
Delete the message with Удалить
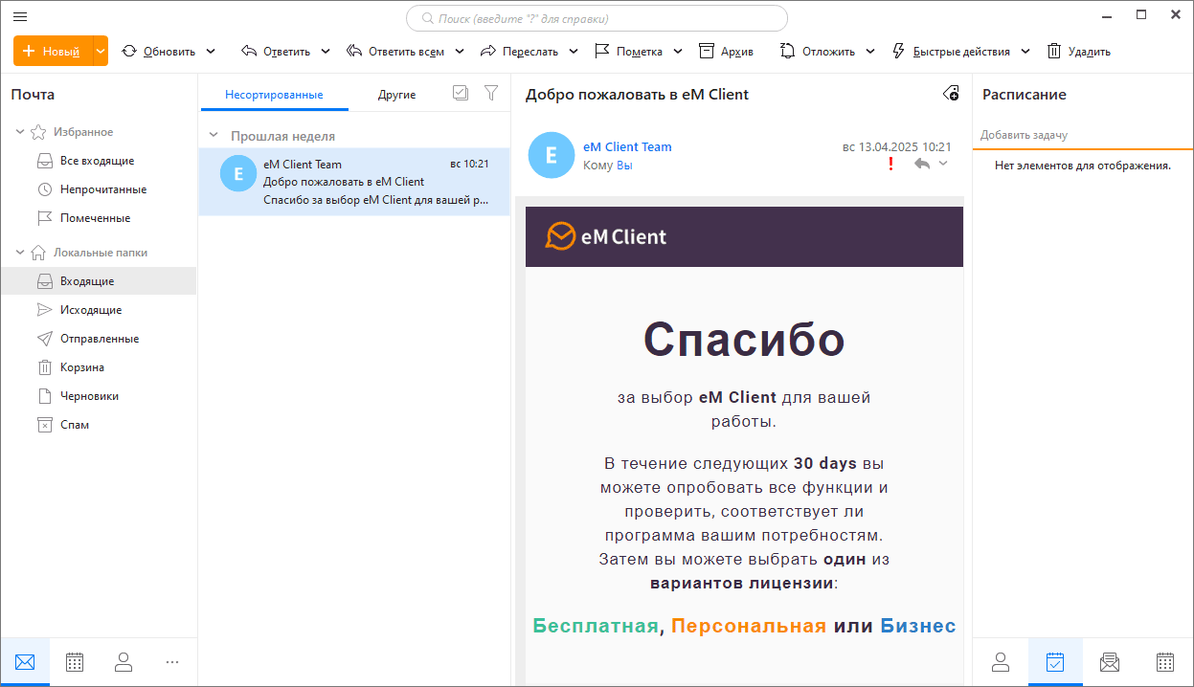click(x=1079, y=52)
